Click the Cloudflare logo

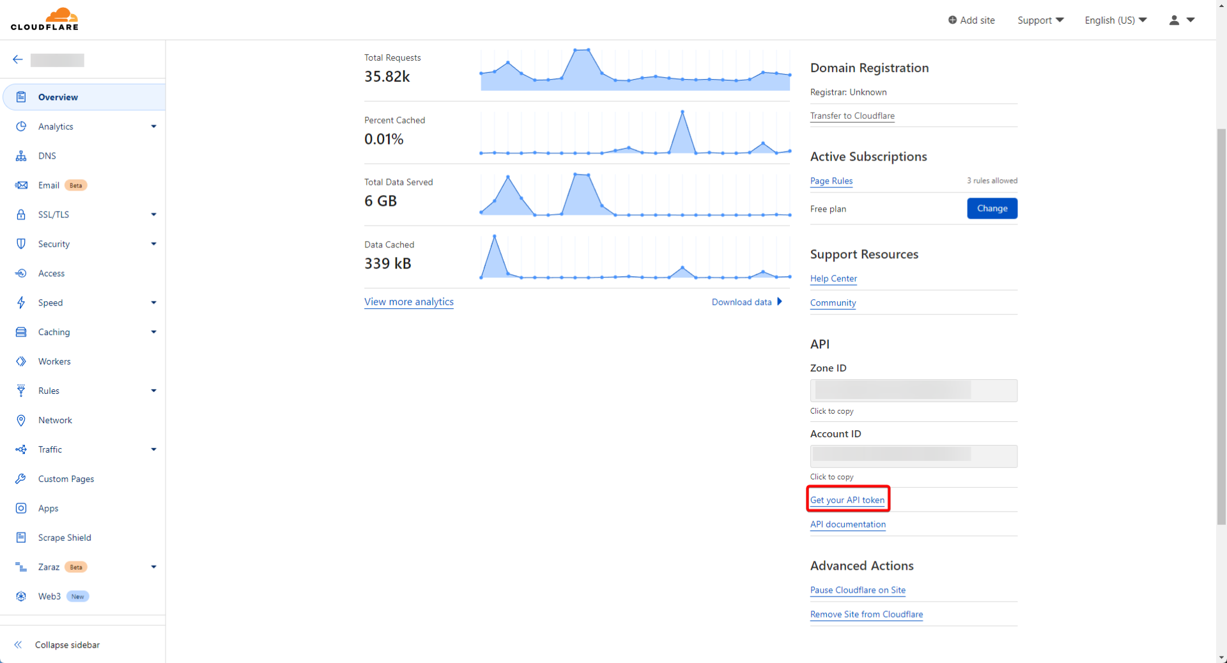[x=44, y=19]
